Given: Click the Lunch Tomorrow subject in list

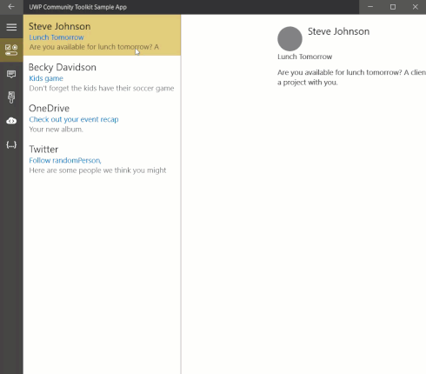Looking at the screenshot, I should [57, 37].
